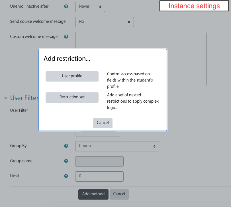
Task: Open help icon beside Group By
Action: click(x=66, y=146)
